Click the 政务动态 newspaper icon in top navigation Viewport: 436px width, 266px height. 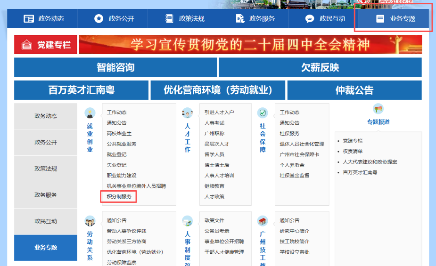(29, 19)
